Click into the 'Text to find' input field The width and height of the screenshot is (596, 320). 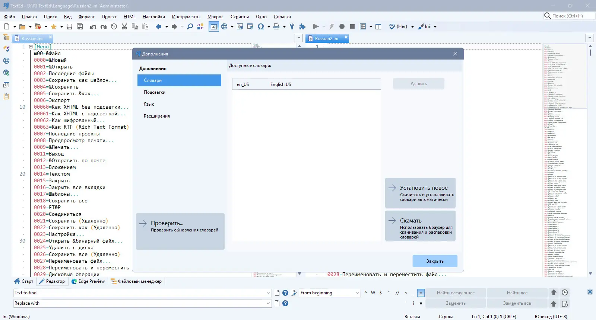[x=139, y=293]
